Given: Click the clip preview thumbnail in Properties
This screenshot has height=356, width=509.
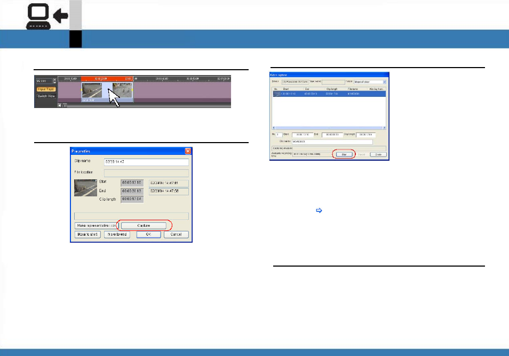Looking at the screenshot, I should click(x=86, y=188).
